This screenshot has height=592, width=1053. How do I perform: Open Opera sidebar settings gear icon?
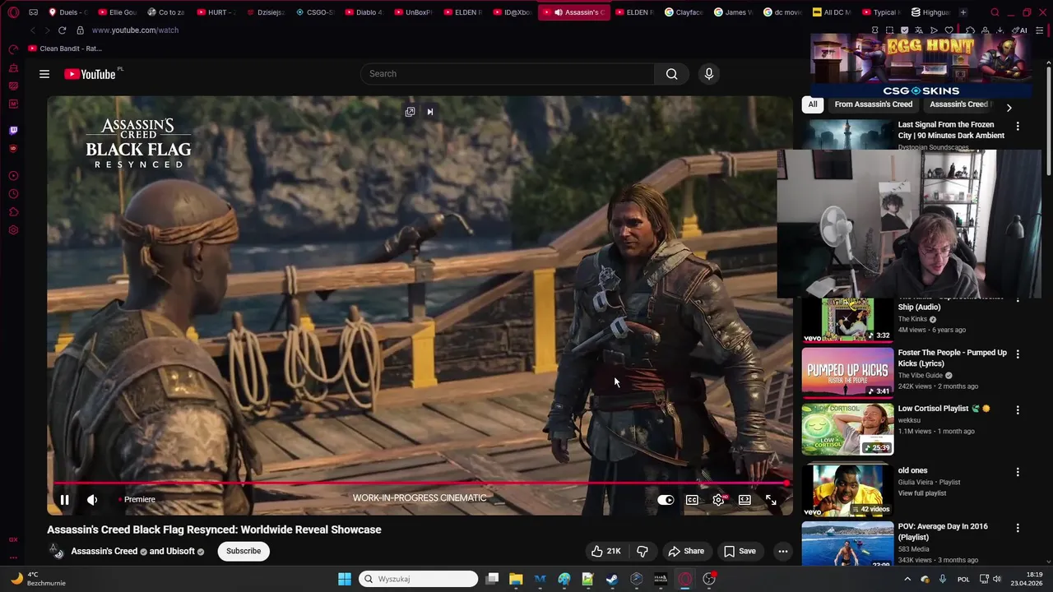tap(13, 230)
